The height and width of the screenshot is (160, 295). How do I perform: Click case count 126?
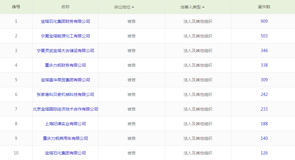(x=264, y=153)
